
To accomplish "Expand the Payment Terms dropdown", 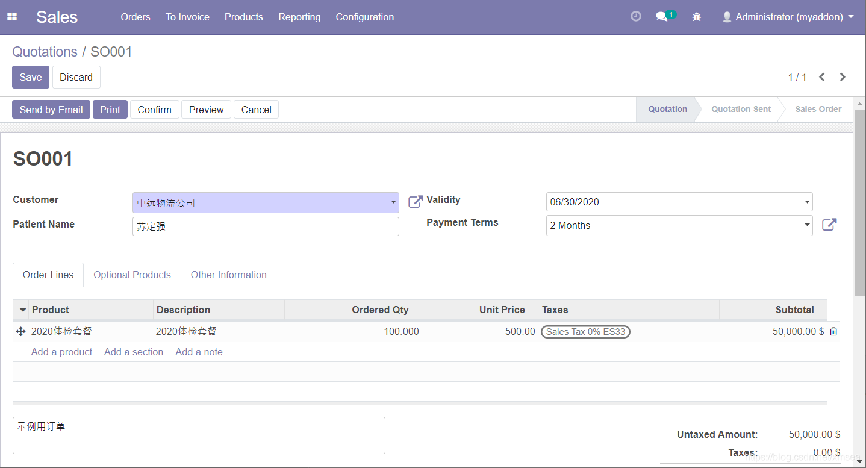I will [x=806, y=225].
